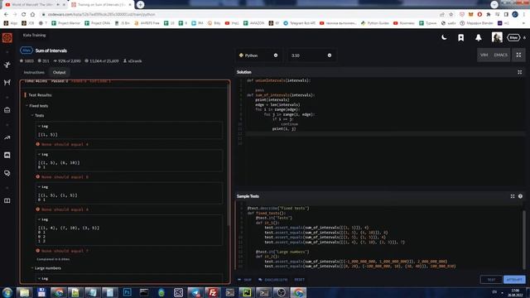Run the TEST button

[491, 280]
